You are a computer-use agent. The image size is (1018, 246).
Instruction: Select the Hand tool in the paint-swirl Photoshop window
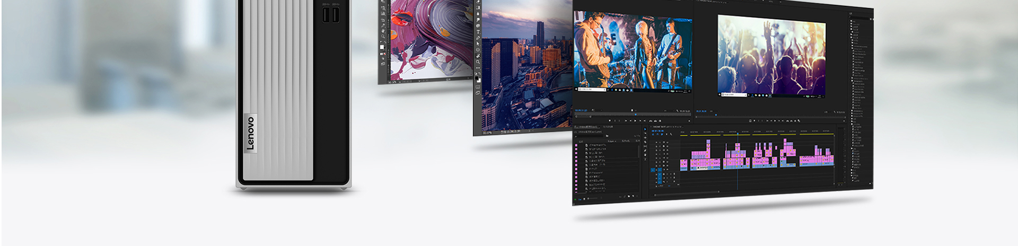(383, 31)
